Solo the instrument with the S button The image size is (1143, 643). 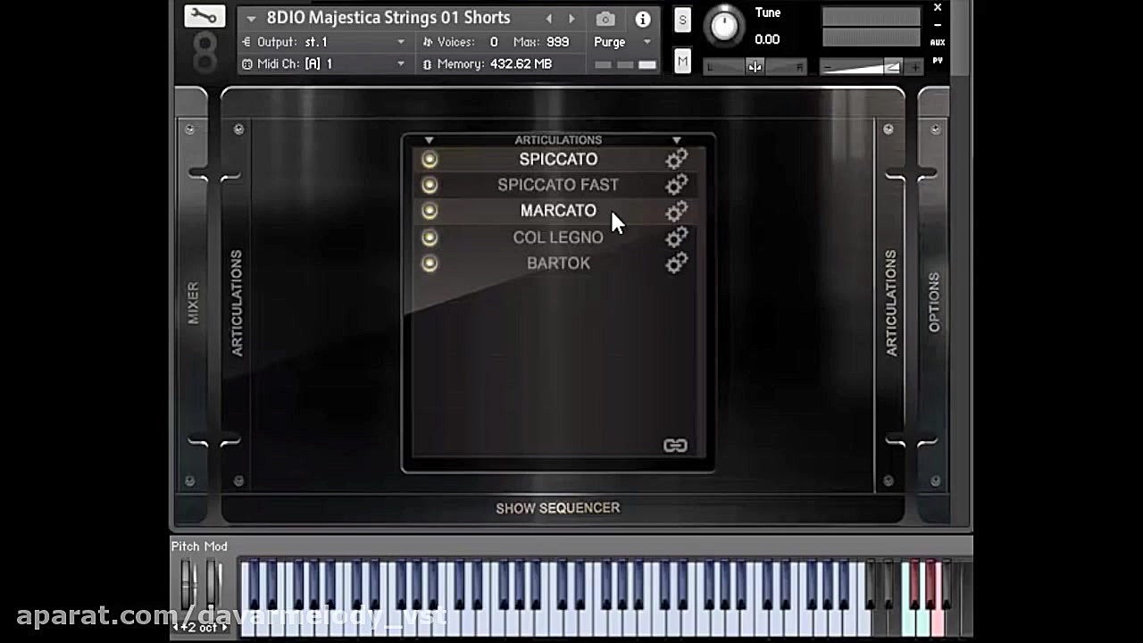pyautogui.click(x=681, y=19)
